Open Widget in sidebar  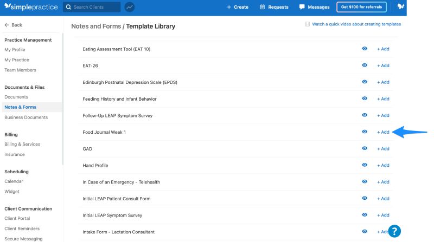coord(11,192)
